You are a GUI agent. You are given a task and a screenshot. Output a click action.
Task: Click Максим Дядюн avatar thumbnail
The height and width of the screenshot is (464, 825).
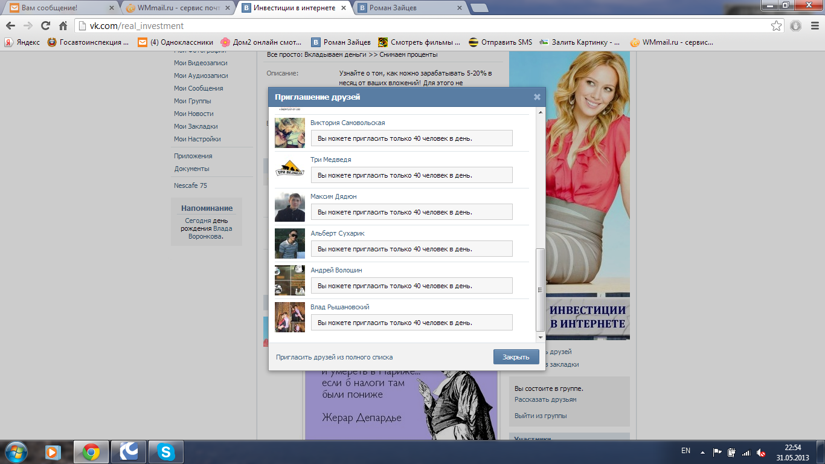pos(290,207)
